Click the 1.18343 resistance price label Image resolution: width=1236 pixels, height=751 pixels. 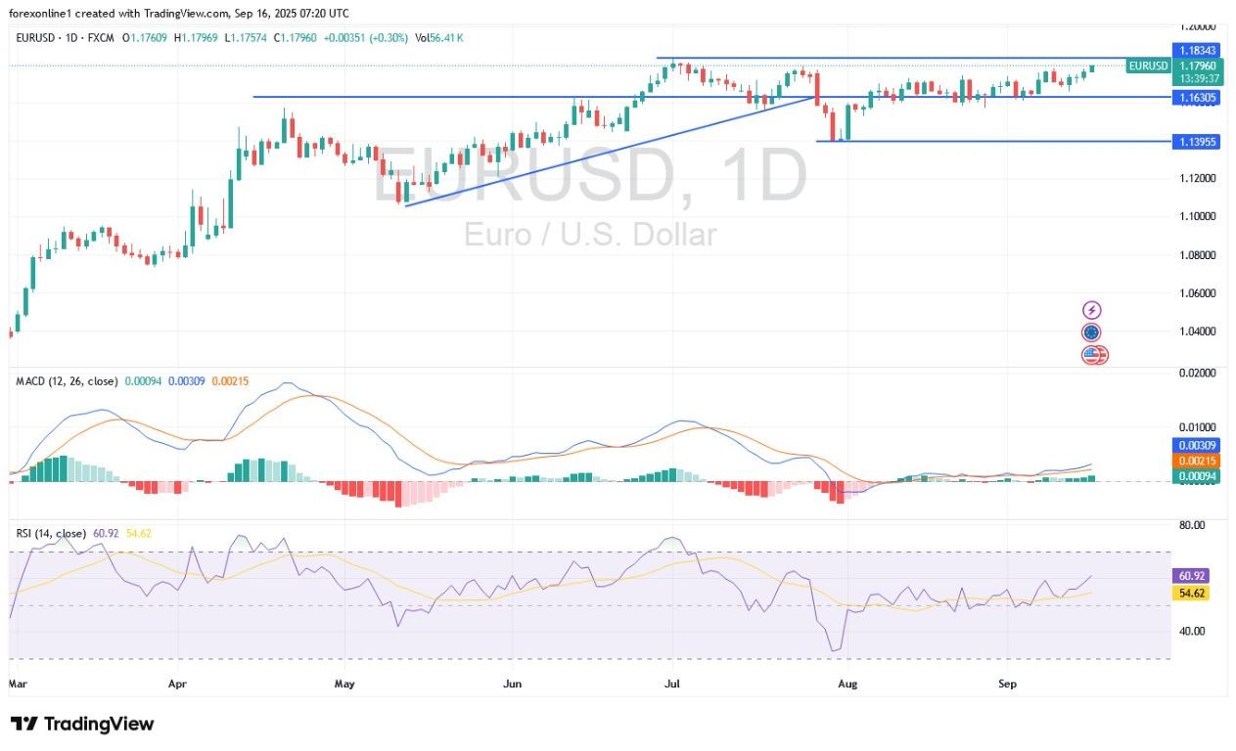coord(1196,47)
